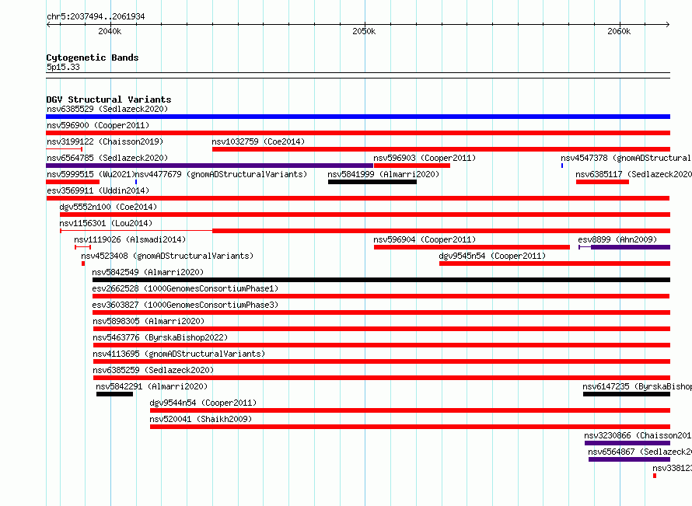Select nsv5999515 (Wu2021) label
This screenshot has height=506, width=692.
coord(90,174)
